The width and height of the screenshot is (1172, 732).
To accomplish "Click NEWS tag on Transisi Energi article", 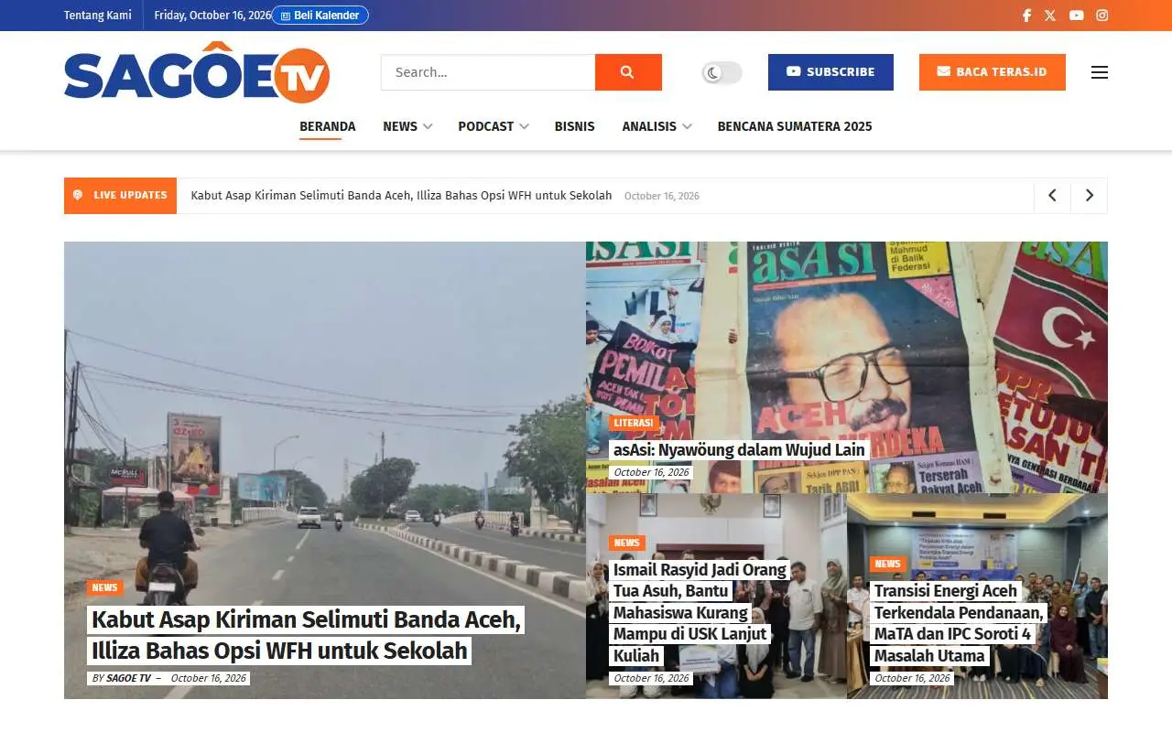I will point(888,564).
